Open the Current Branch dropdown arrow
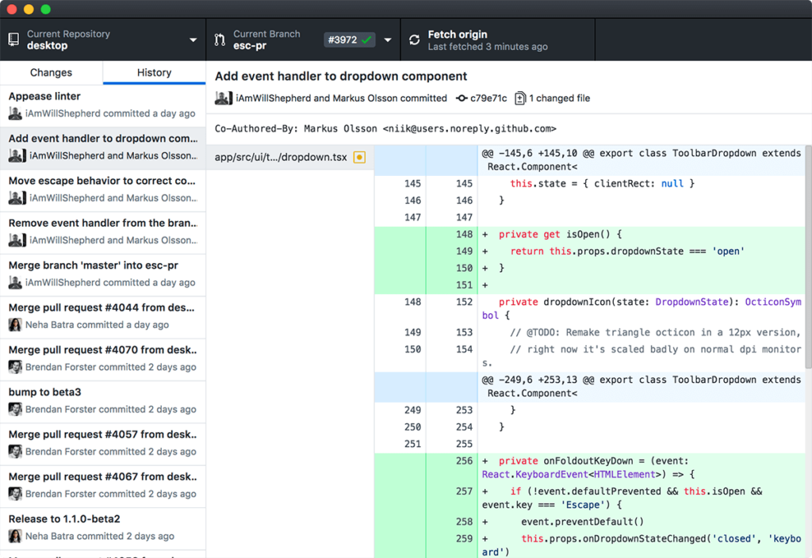 tap(387, 40)
